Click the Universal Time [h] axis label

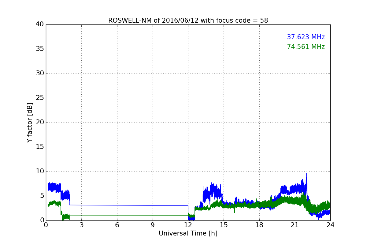(188, 233)
